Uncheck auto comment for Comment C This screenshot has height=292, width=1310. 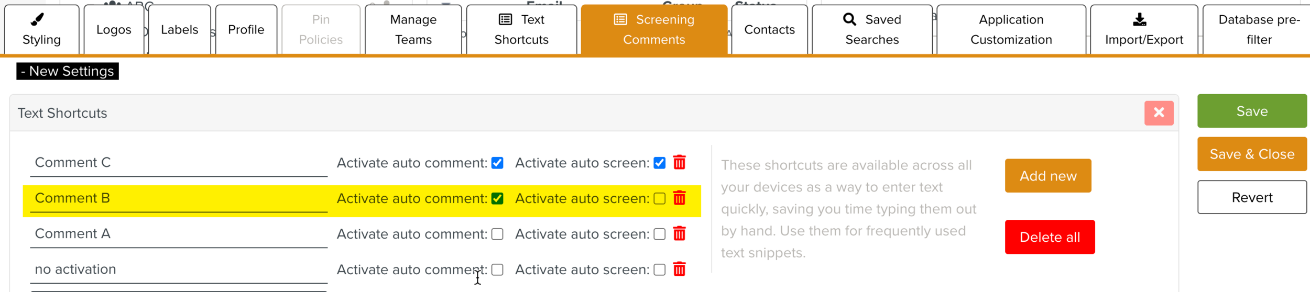point(497,163)
